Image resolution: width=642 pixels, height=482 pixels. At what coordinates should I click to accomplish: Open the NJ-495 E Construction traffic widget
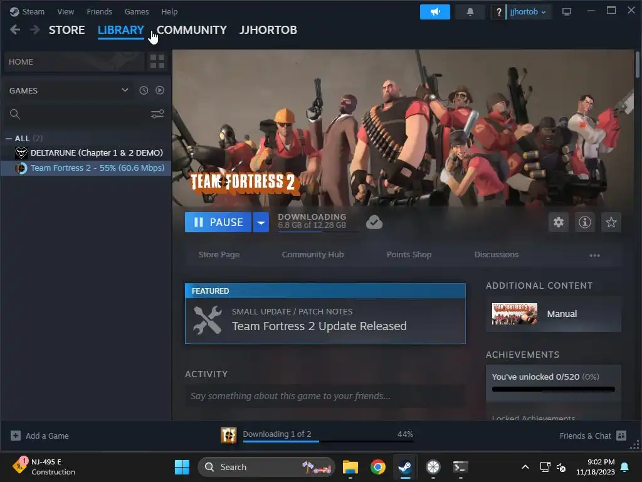[x=44, y=466]
